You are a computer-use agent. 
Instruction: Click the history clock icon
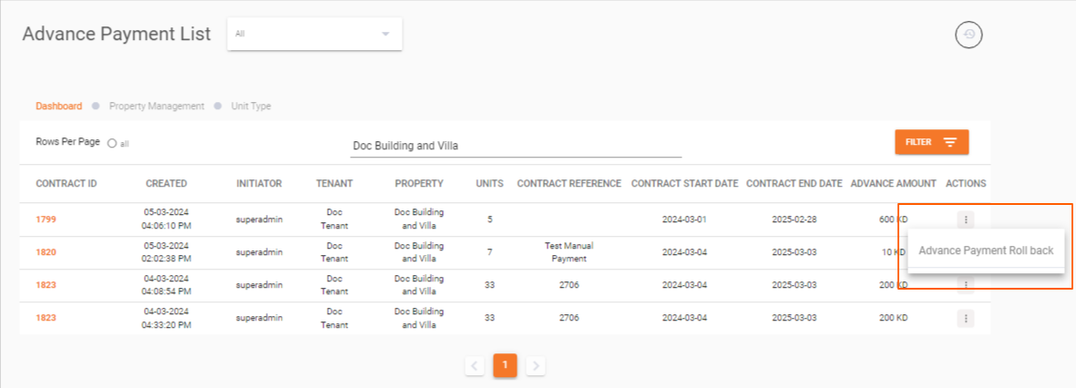968,35
